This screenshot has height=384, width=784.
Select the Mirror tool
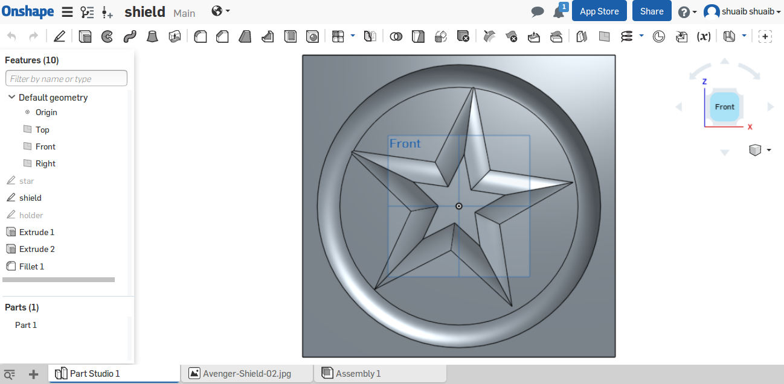370,37
